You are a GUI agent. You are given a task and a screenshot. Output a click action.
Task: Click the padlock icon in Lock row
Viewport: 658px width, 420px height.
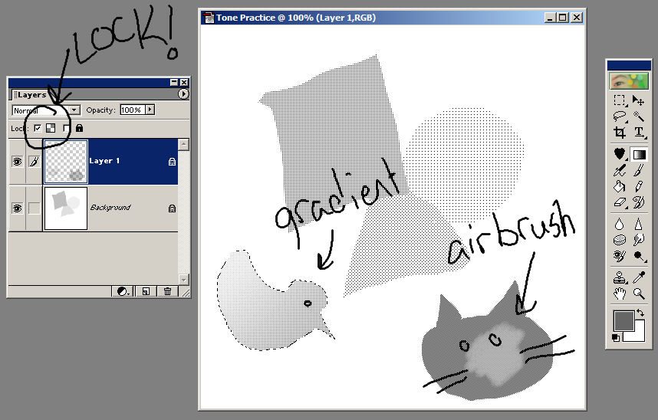[x=79, y=128]
